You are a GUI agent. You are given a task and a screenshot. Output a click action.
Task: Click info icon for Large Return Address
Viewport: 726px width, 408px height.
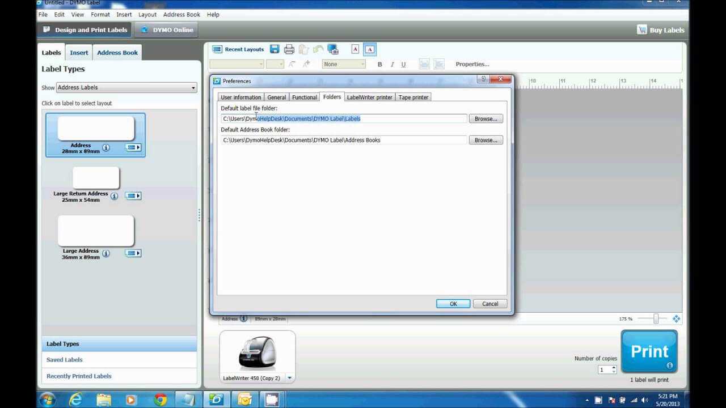tap(114, 196)
